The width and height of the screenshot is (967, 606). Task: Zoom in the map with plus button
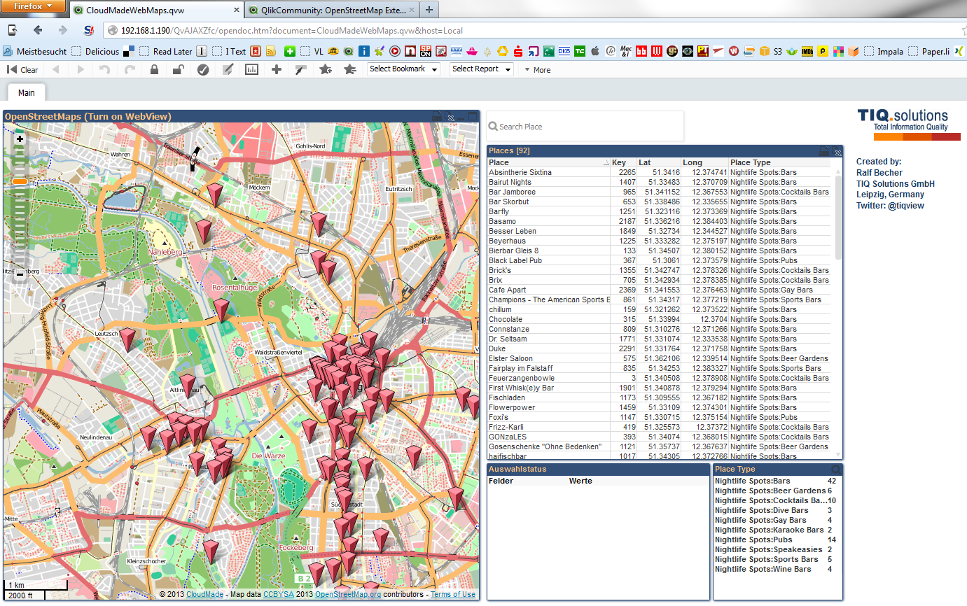point(20,139)
